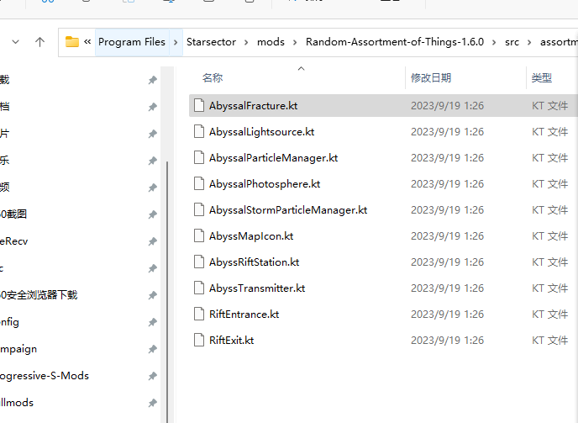Click the Up one level arrow
This screenshot has height=423, width=578.
click(39, 41)
